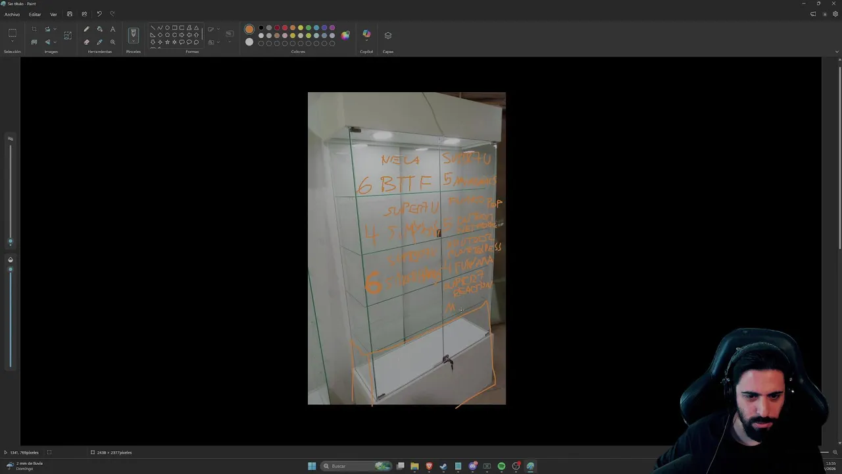Select the Magnifier zoom tool
842x474 pixels.
(112, 42)
